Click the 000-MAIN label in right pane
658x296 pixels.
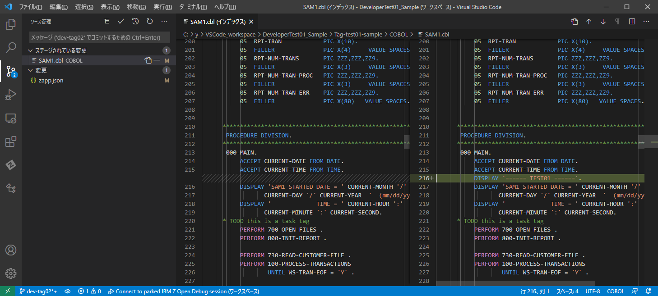coord(476,152)
